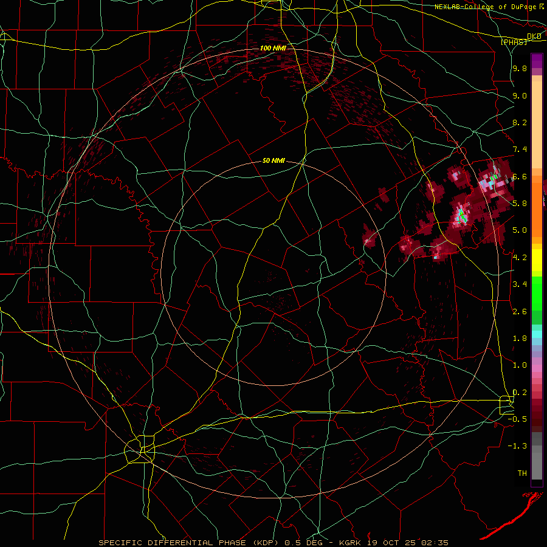
Task: Click the NEXLAB-College of DuPage label
Action: coord(485,7)
